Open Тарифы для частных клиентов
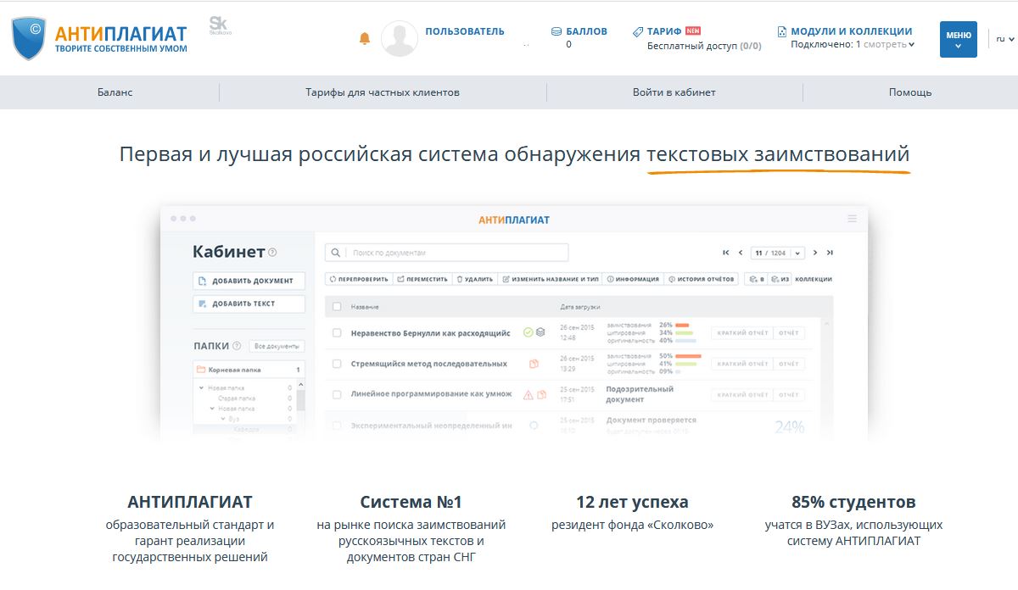This screenshot has height=590, width=1018. pos(383,92)
